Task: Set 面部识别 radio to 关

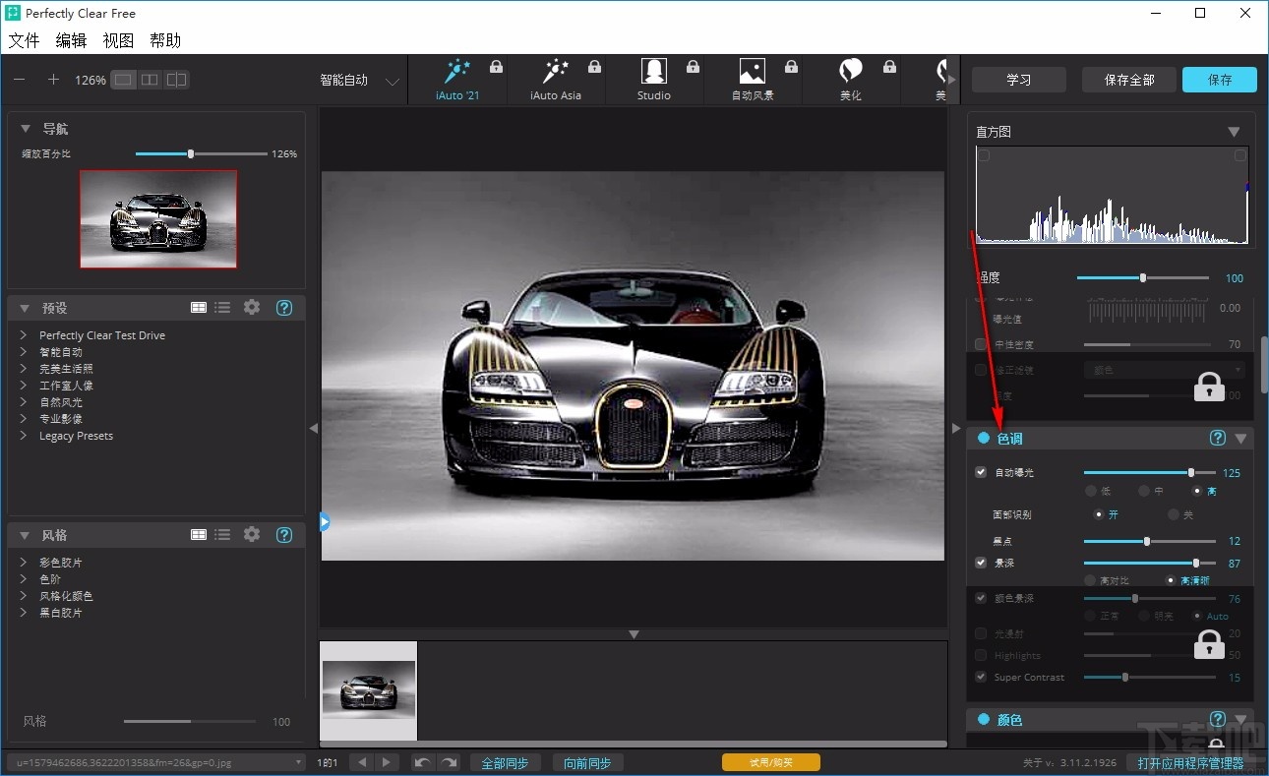Action: [1174, 514]
